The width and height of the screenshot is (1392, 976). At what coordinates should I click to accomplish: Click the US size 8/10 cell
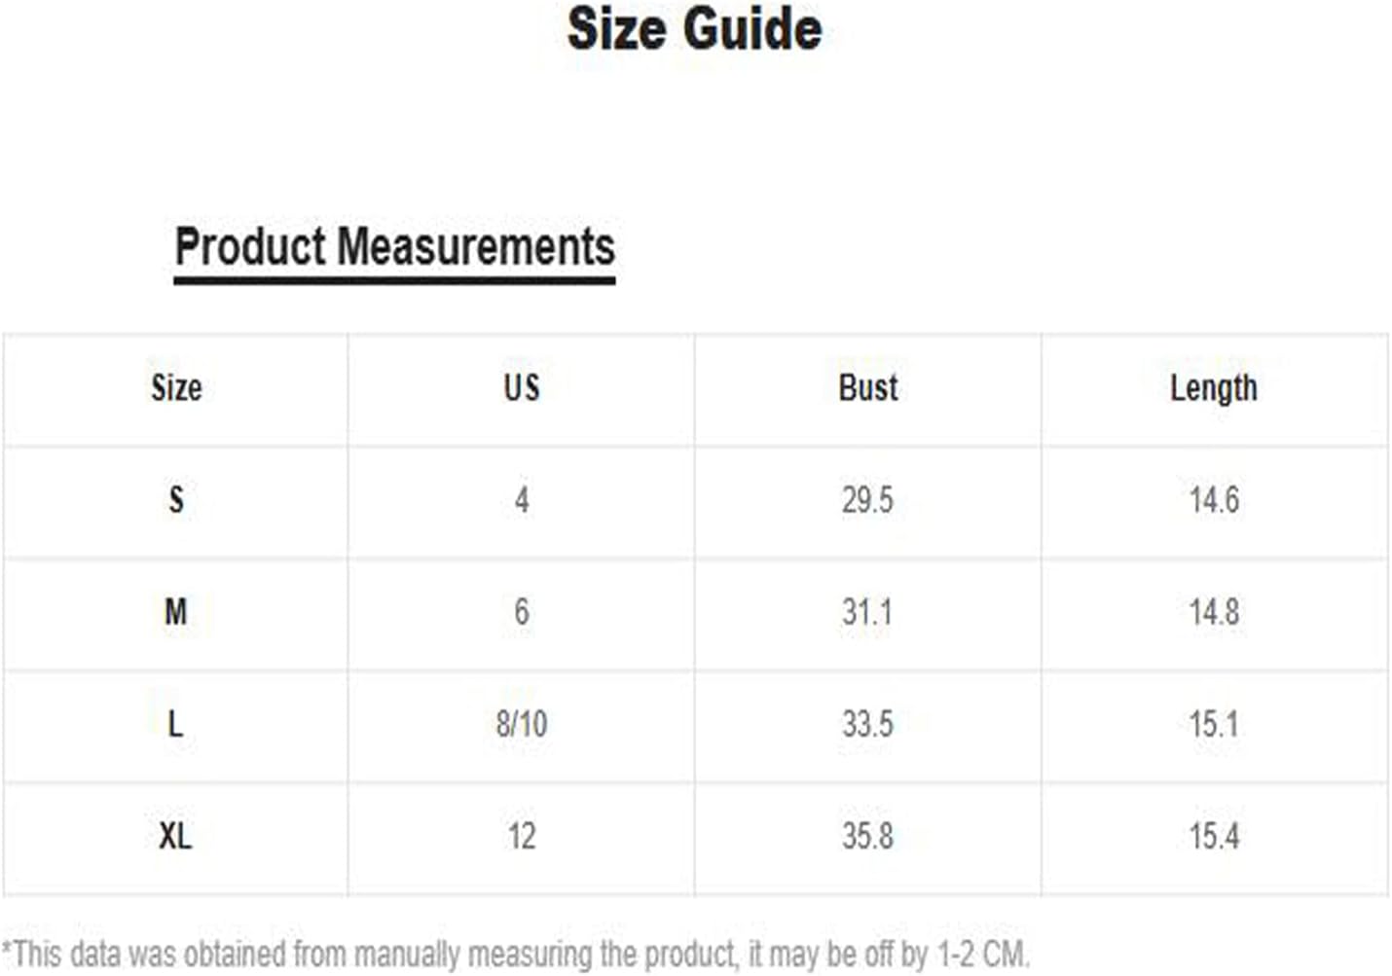tap(522, 724)
